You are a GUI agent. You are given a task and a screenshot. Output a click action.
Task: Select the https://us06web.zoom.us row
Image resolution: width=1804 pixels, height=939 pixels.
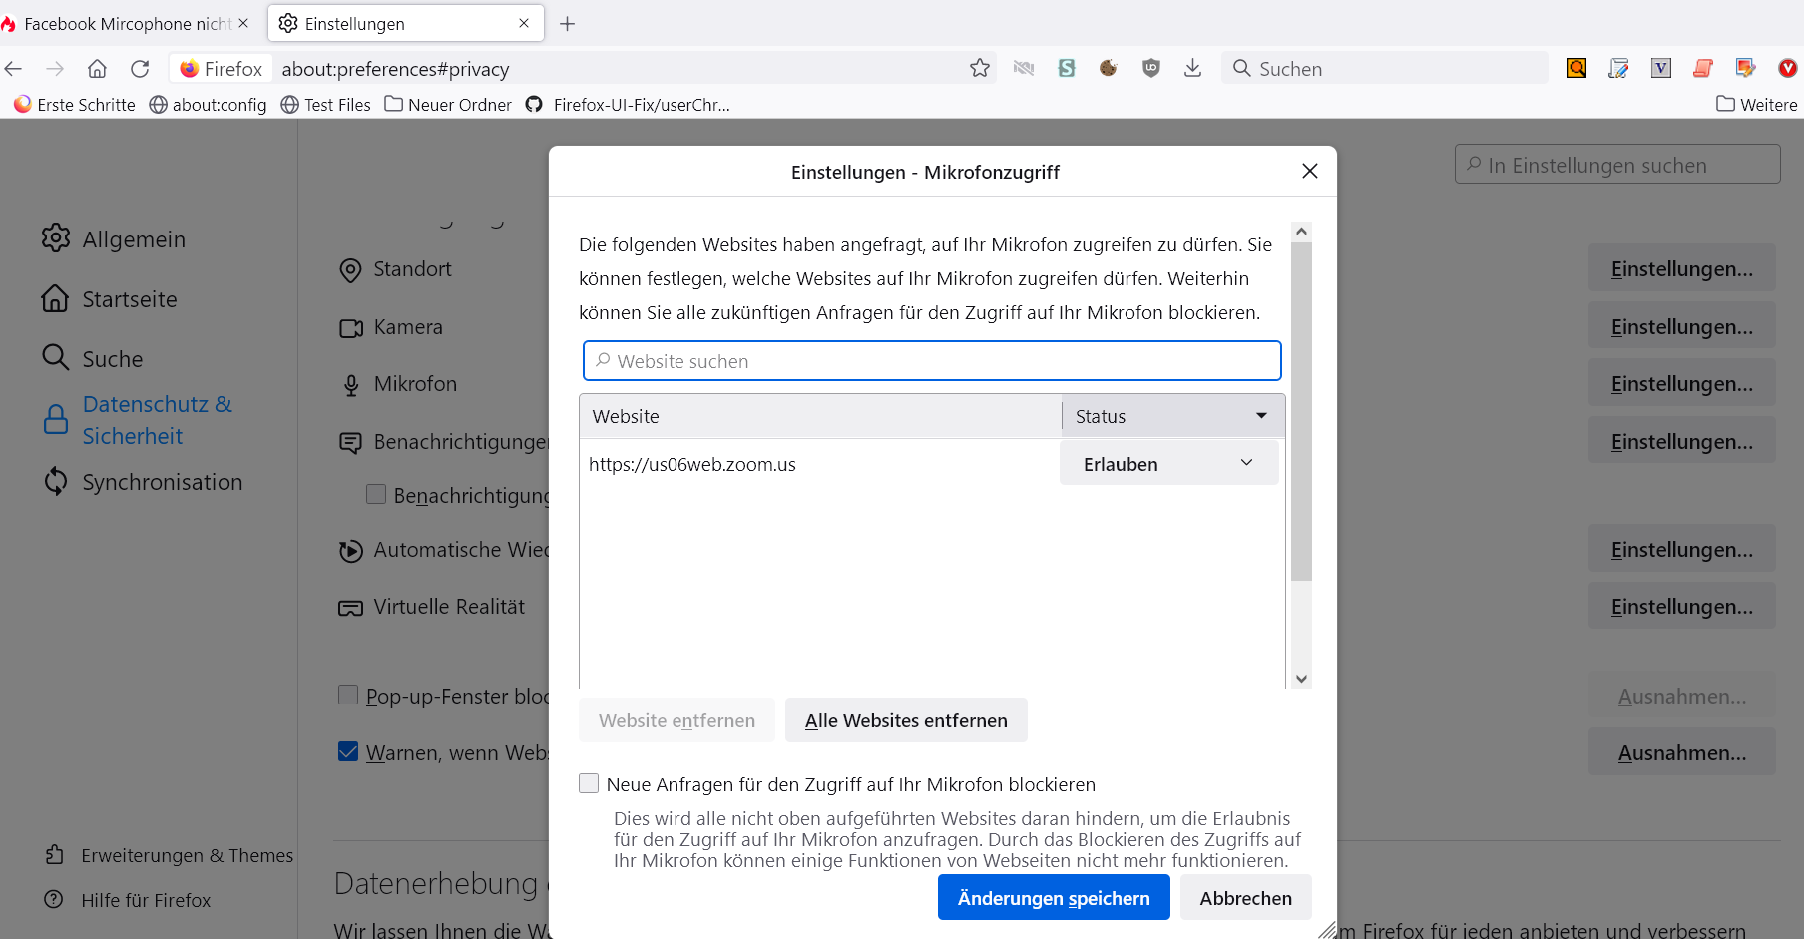point(818,464)
